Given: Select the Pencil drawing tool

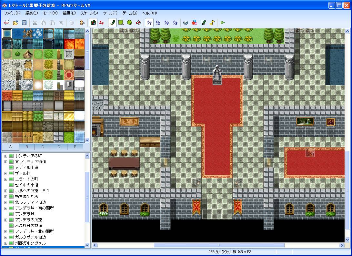Looking at the screenshot, I should 112,23.
